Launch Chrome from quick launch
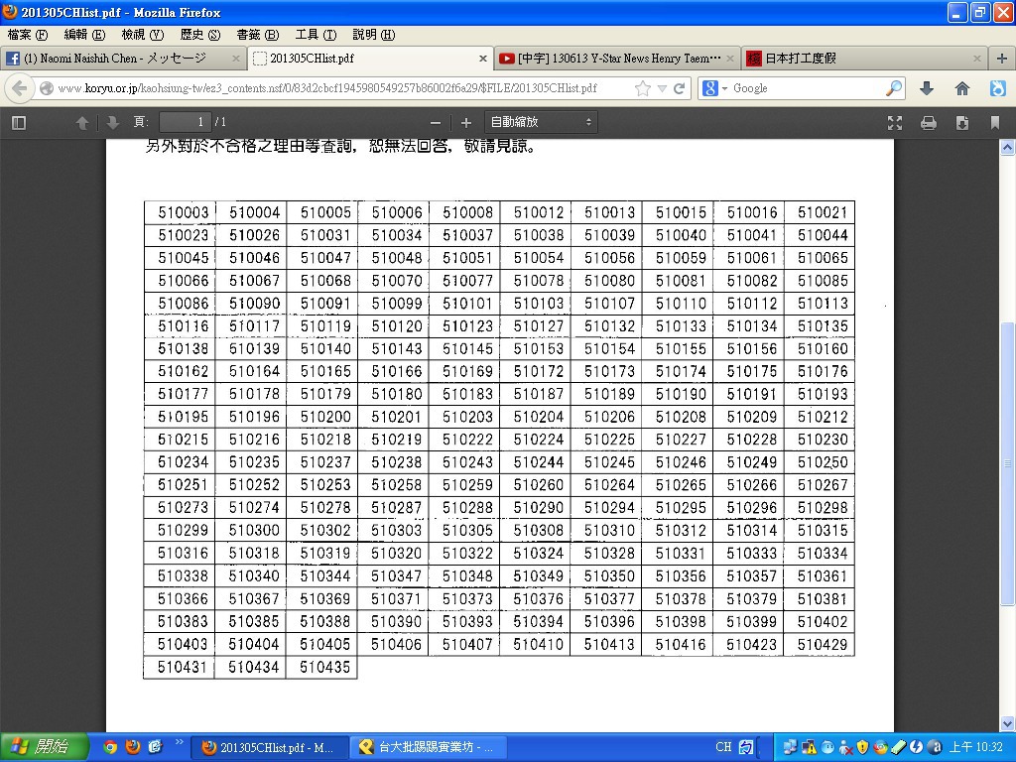 pos(110,747)
